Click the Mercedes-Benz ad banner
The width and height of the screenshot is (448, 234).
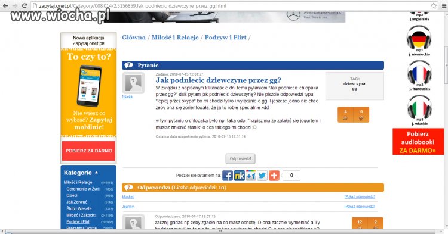click(x=224, y=17)
